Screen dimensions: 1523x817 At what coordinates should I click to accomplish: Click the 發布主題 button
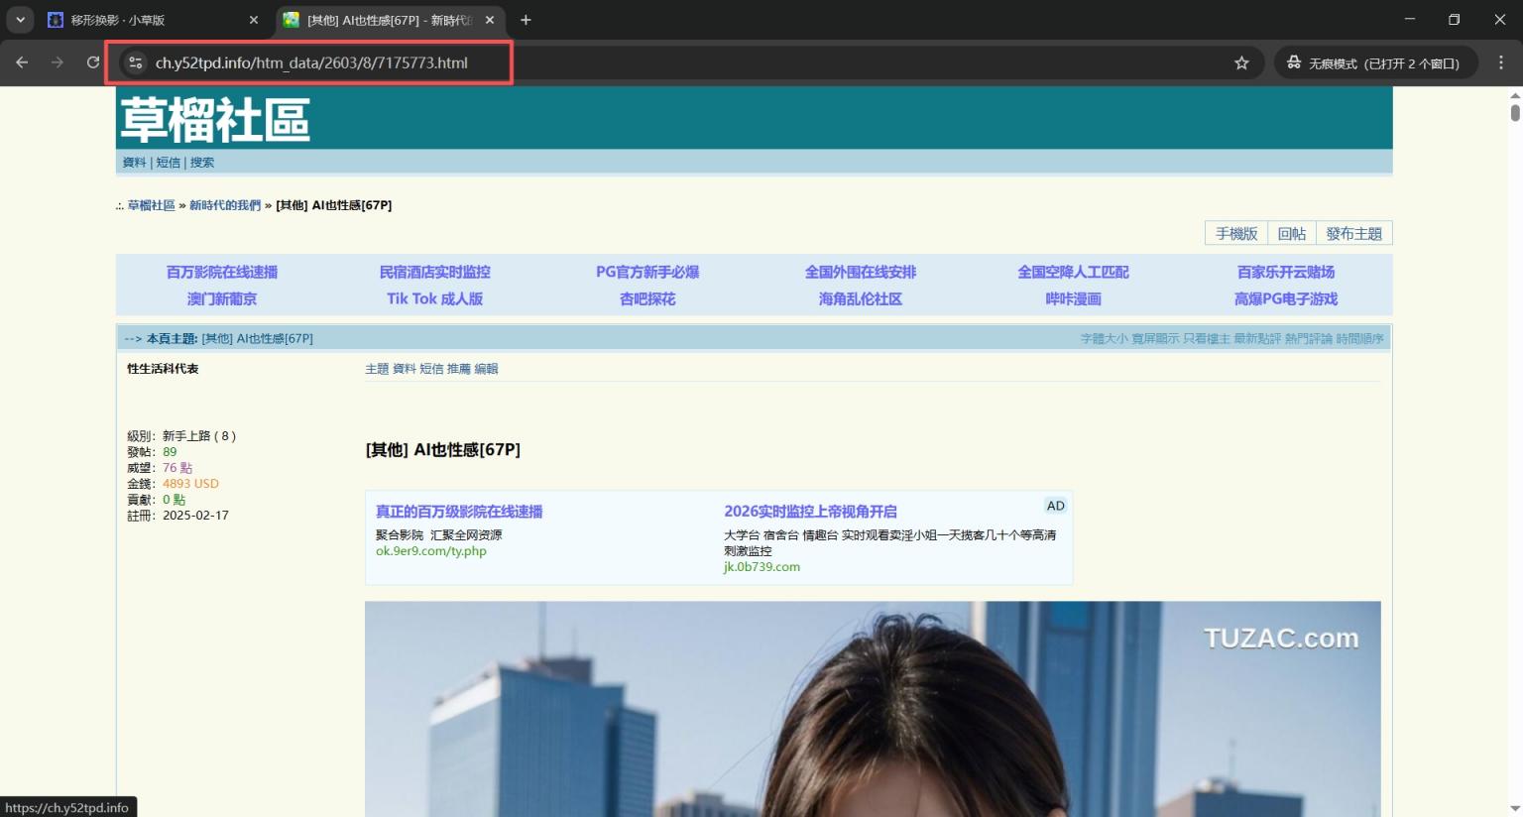pyautogui.click(x=1353, y=234)
